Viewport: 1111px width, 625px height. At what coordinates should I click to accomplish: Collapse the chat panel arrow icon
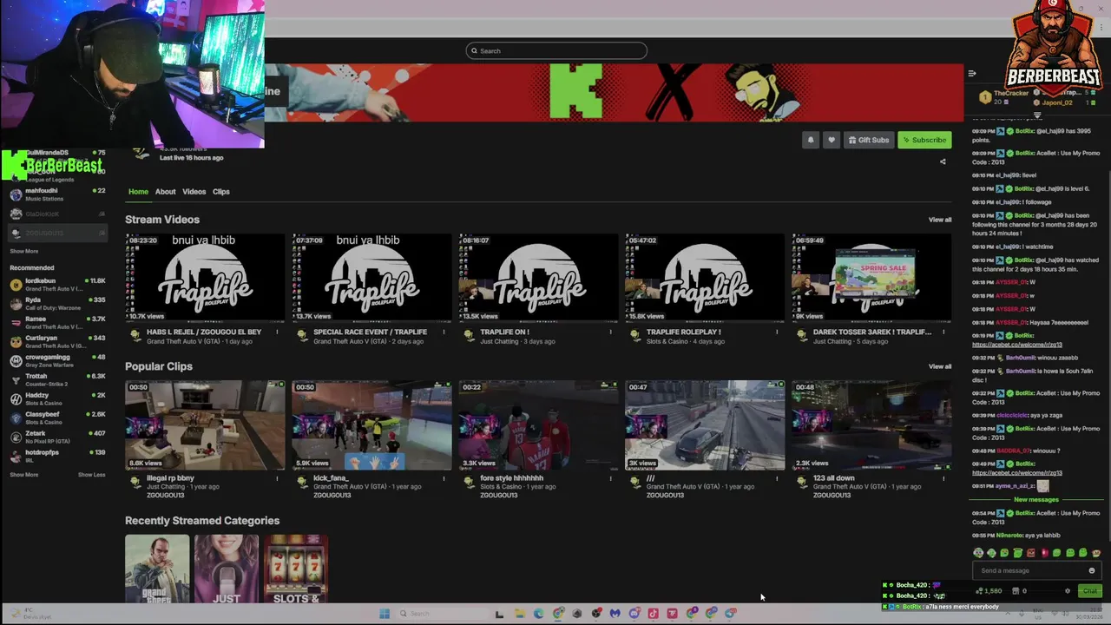click(972, 74)
